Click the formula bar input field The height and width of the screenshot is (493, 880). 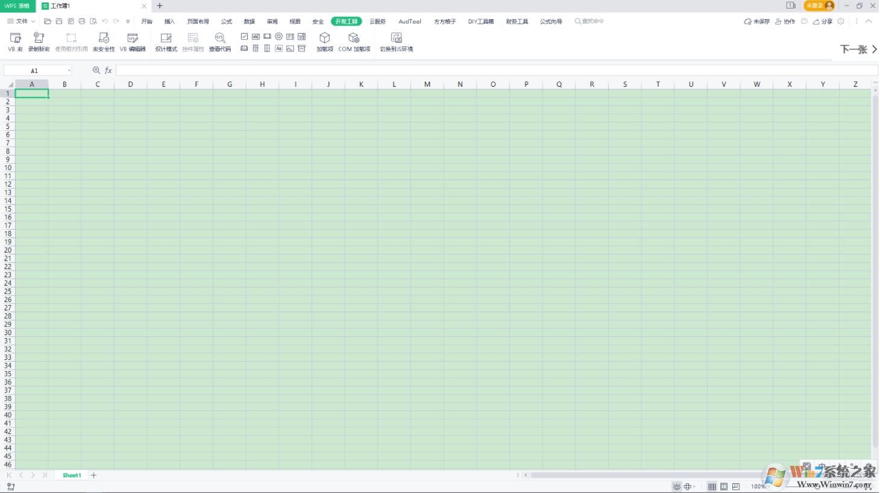click(x=482, y=71)
